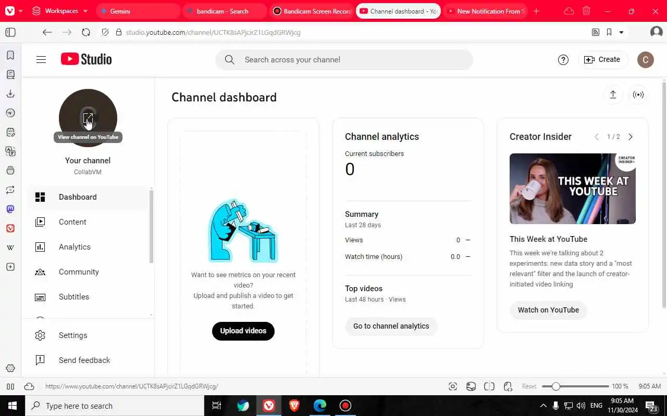The image size is (667, 416).
Task: Capture page with status bar camera
Action: (453, 386)
